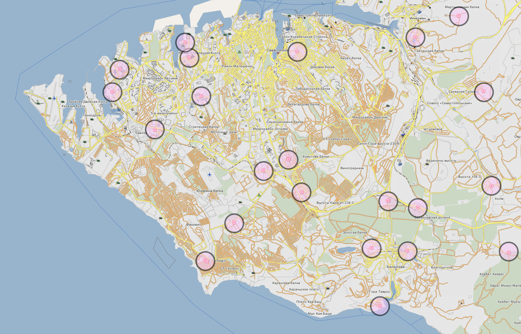
Task: Select Совхоз «Севастопольский» label
Action: pos(449,103)
